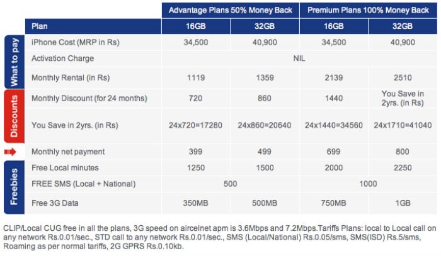Click the NIL activation charge cell
This screenshot has width=441, height=256.
(x=299, y=58)
